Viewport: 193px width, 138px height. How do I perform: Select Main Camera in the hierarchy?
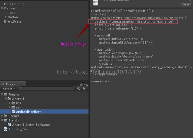point(14,4)
